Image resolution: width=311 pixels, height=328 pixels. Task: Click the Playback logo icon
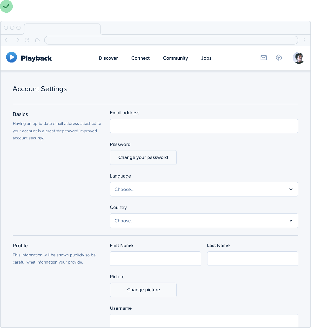tap(12, 57)
